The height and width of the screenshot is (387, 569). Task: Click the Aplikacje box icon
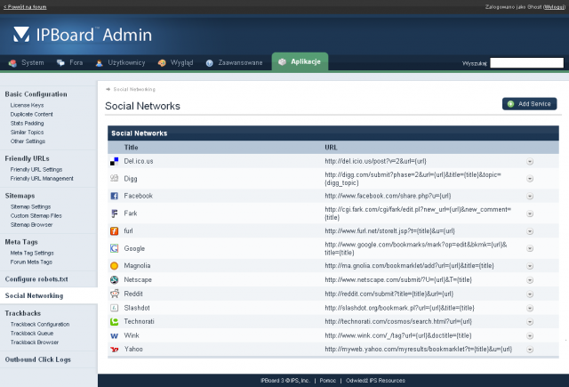pyautogui.click(x=283, y=61)
